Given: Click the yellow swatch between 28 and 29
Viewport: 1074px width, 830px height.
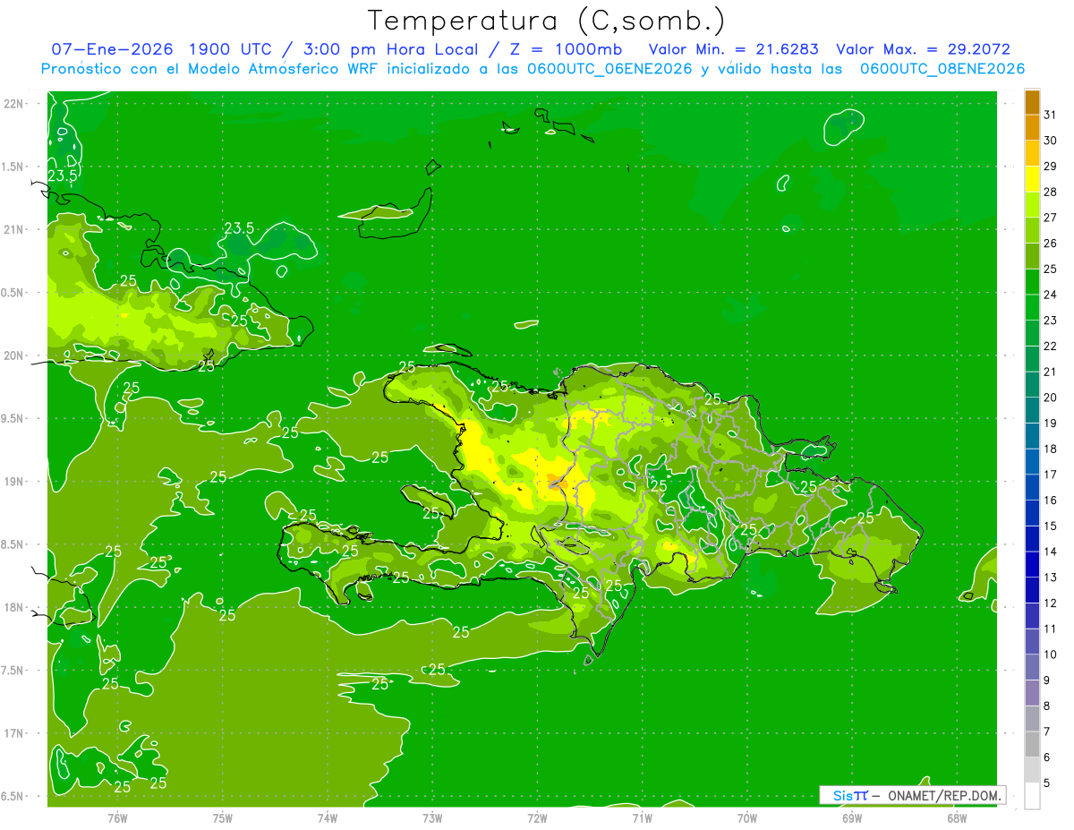Looking at the screenshot, I should tap(1032, 179).
